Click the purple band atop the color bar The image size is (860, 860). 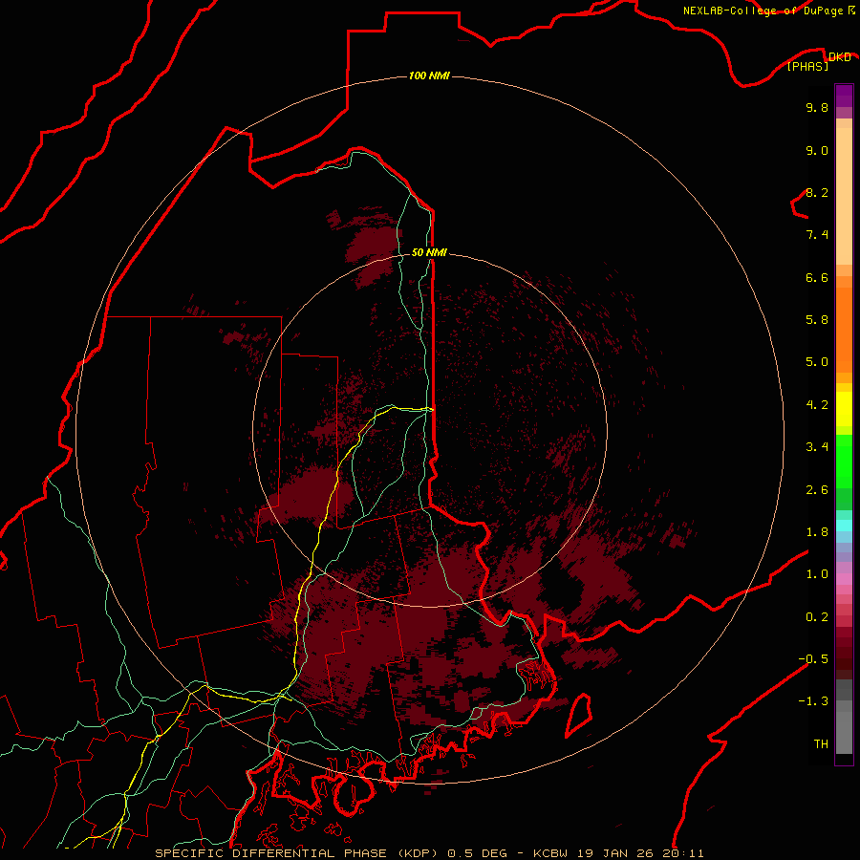(x=844, y=96)
